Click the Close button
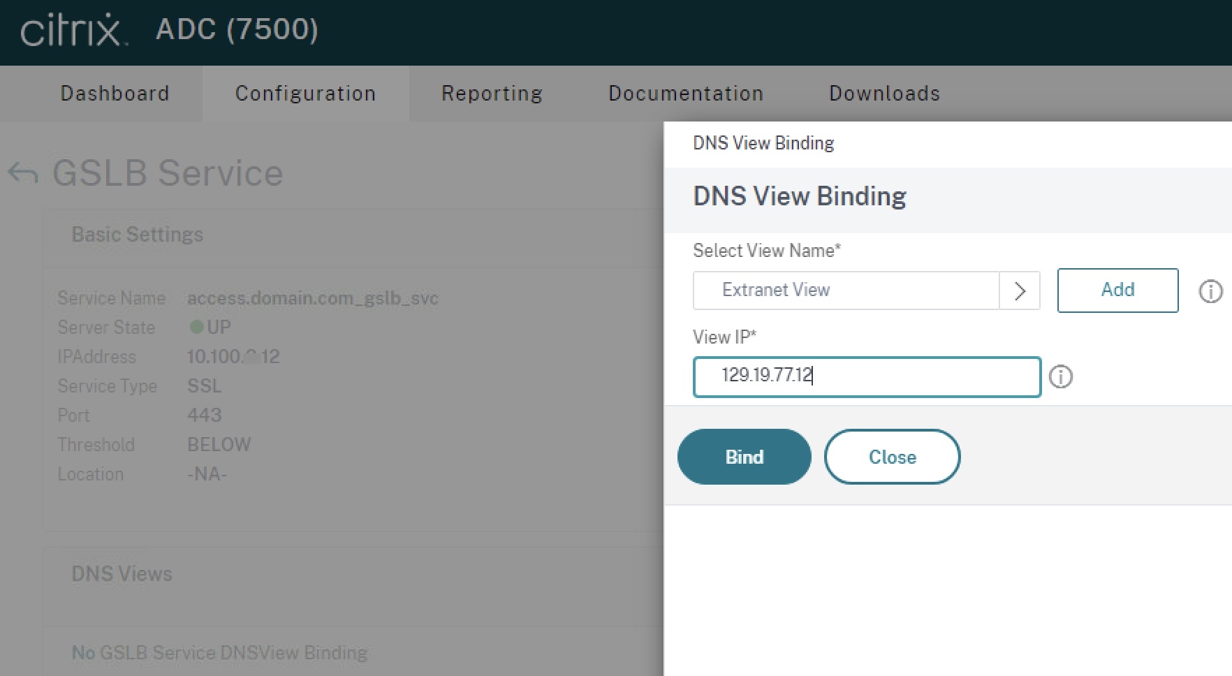The height and width of the screenshot is (676, 1232). tap(892, 457)
